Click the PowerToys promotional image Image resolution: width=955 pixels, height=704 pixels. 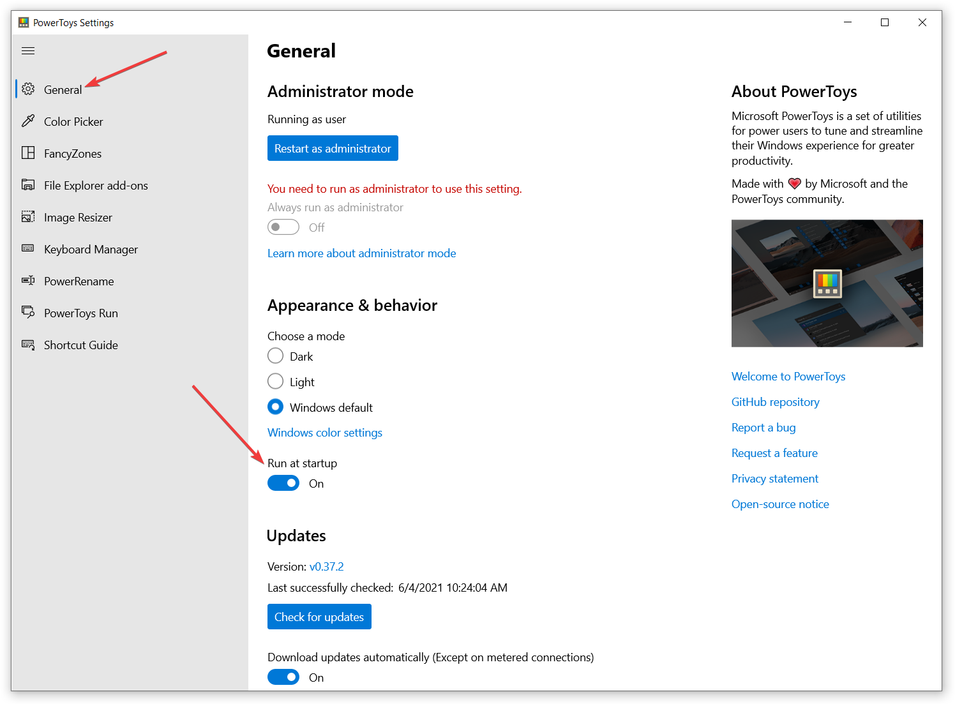coord(827,283)
